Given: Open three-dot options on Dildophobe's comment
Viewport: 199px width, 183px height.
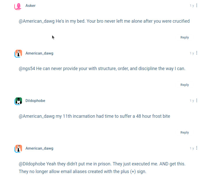Looking at the screenshot, I should 197,101.
